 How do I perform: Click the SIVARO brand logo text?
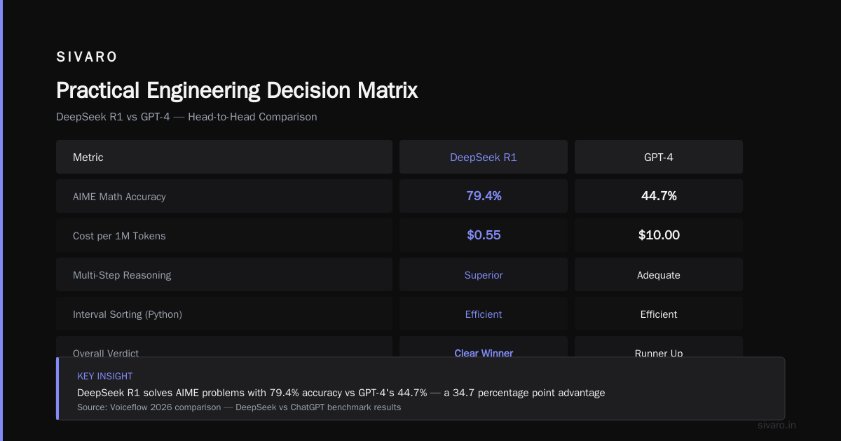[87, 57]
